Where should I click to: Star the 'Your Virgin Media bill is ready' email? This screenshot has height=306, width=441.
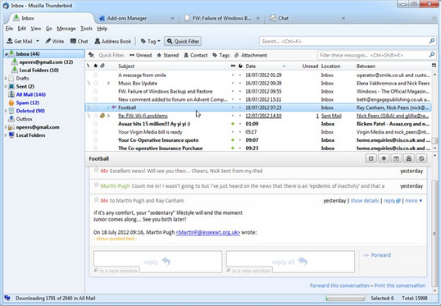96,132
